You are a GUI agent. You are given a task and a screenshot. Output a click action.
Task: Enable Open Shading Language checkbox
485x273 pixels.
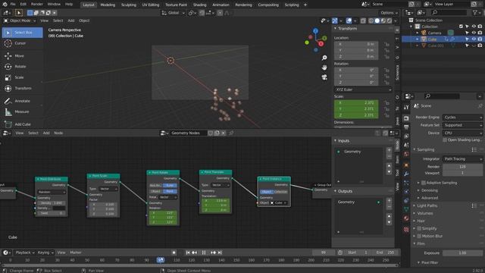[x=445, y=140]
